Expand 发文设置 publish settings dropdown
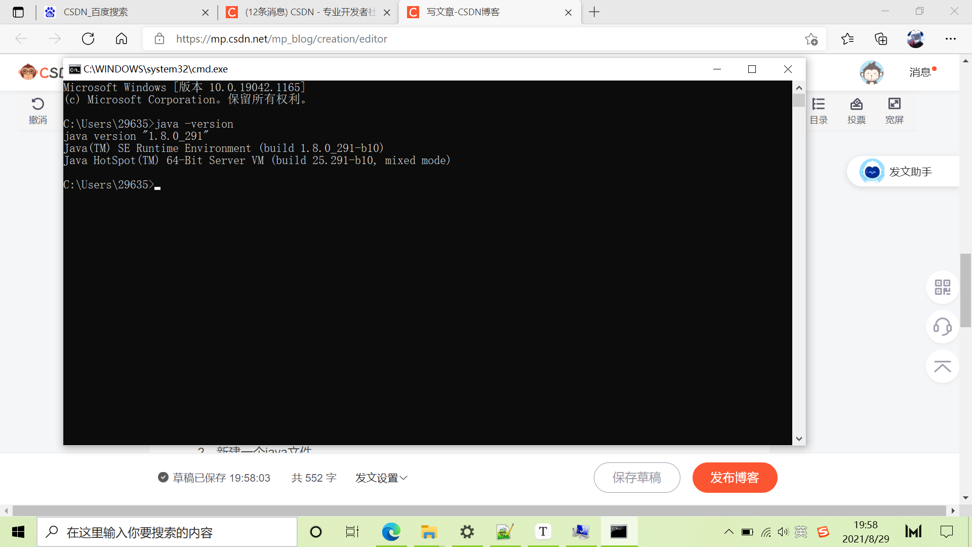 click(x=381, y=478)
